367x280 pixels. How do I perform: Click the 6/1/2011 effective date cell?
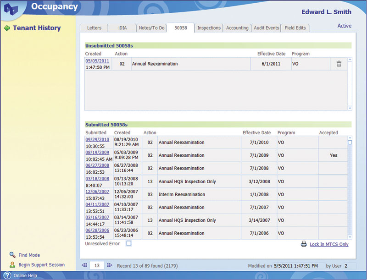tap(271, 64)
